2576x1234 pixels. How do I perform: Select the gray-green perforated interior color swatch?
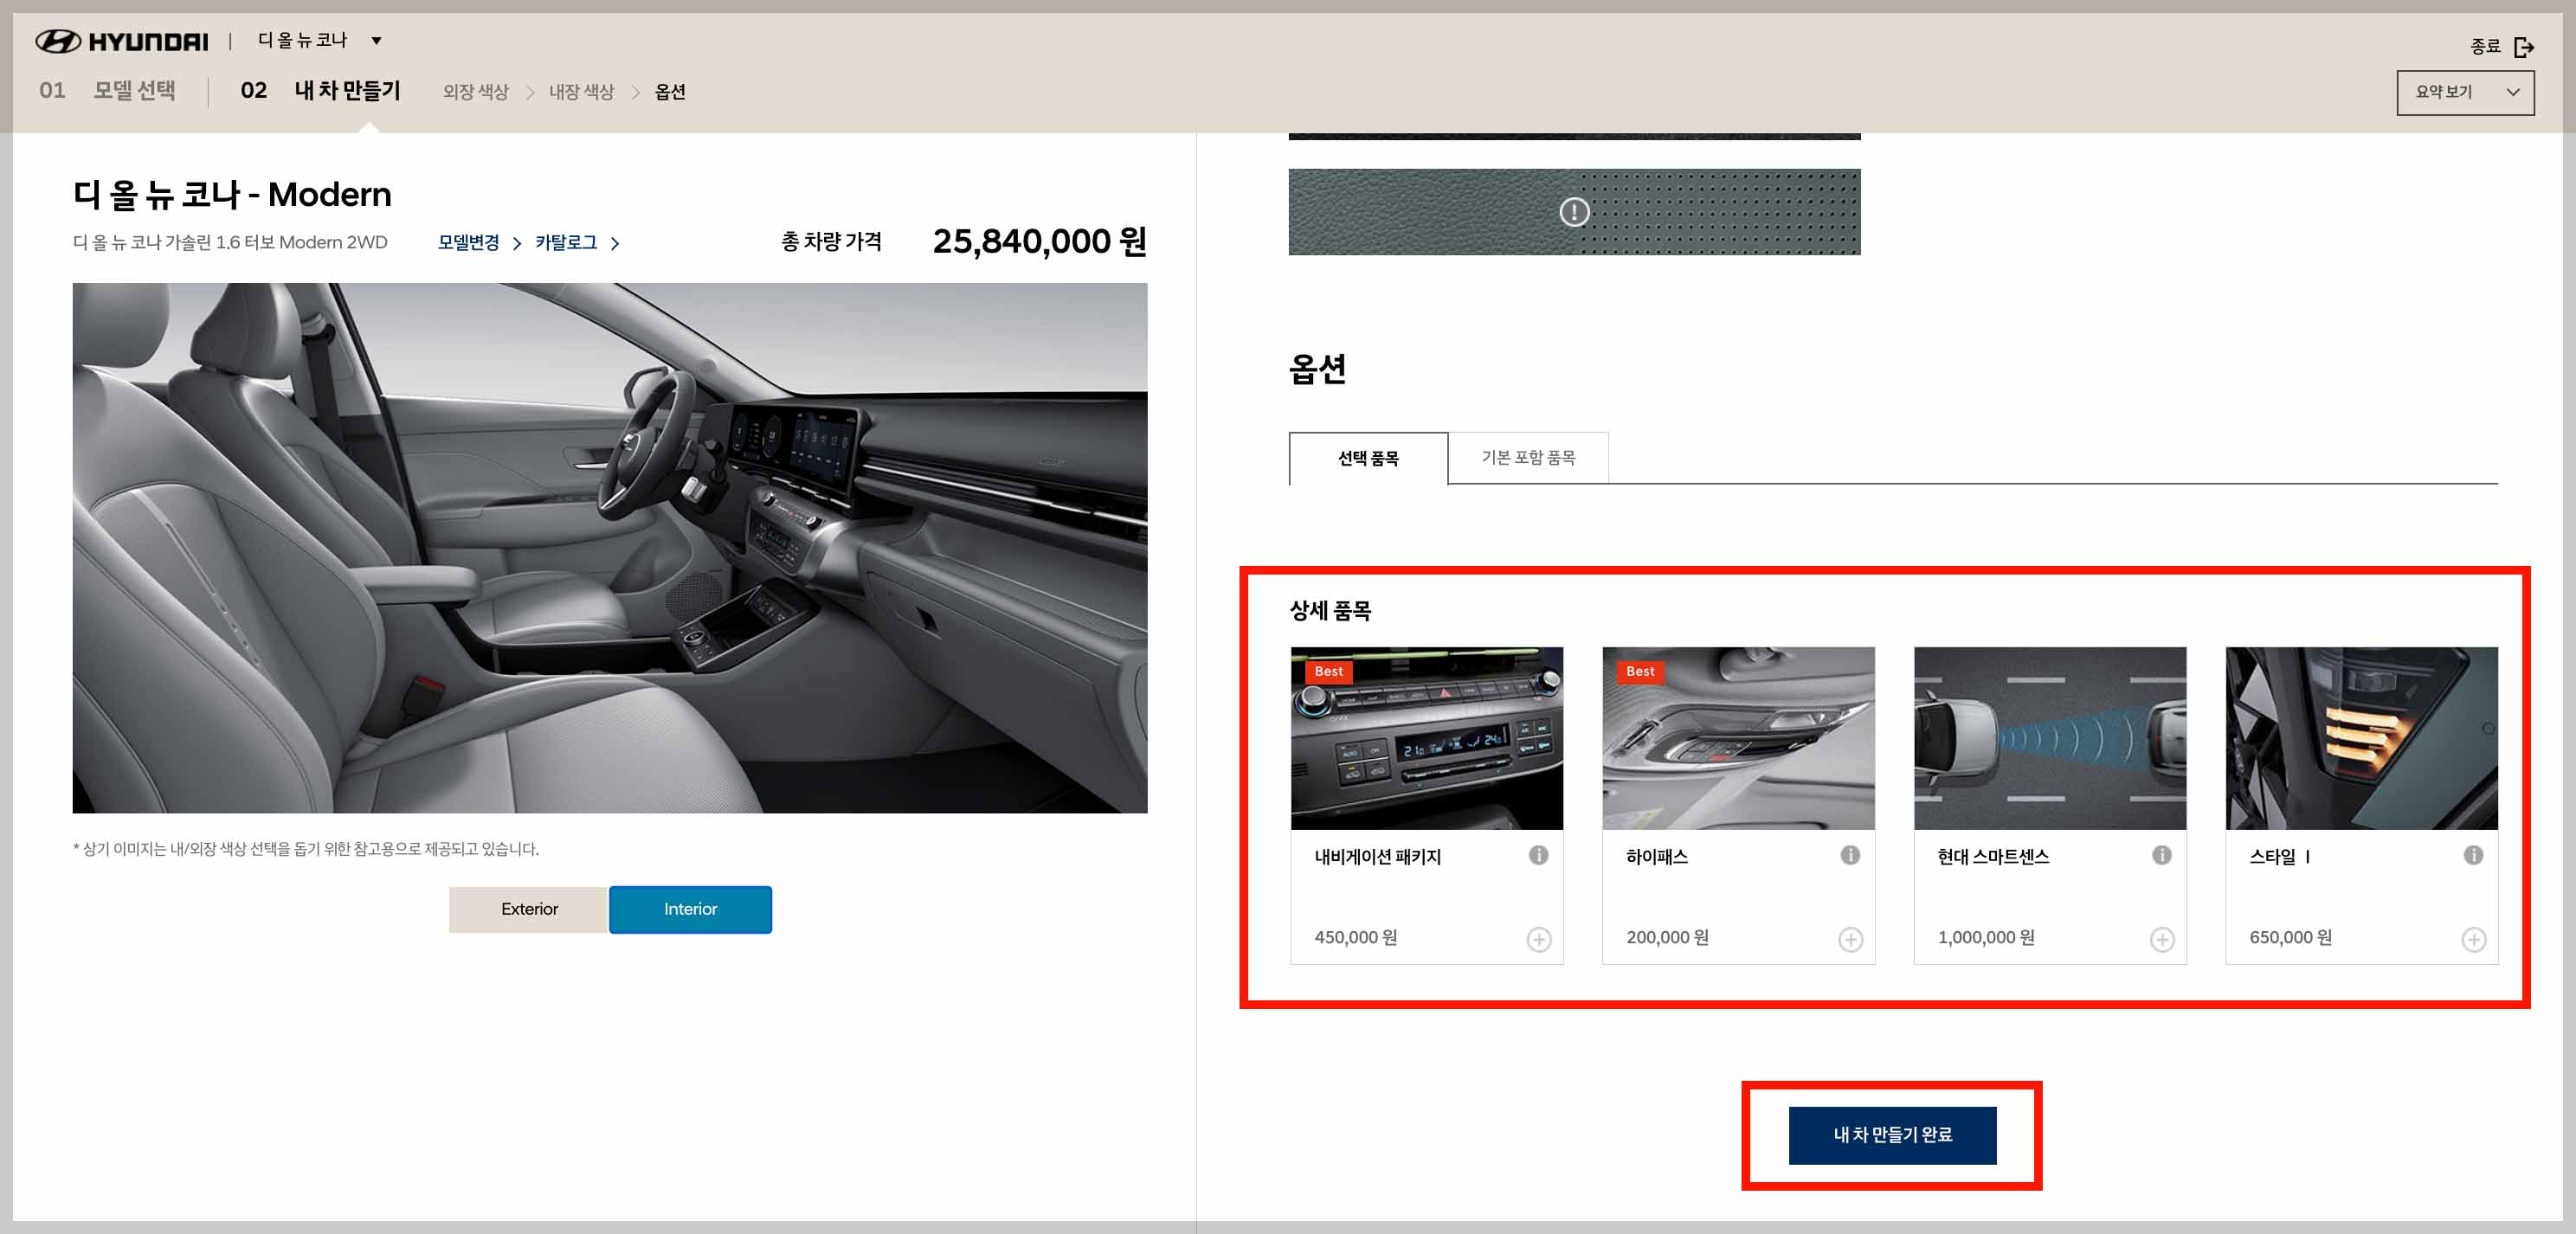tap(1720, 212)
